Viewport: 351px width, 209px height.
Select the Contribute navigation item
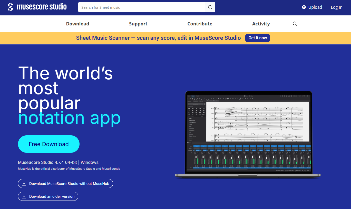pyautogui.click(x=200, y=24)
